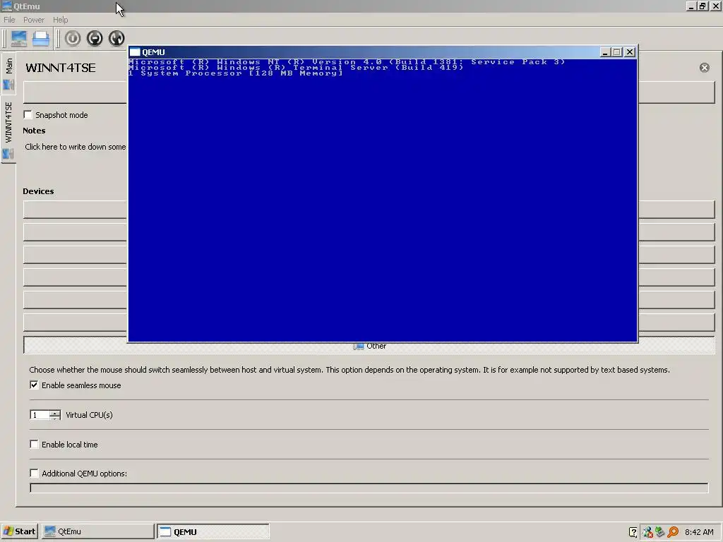Click the Devices section label
This screenshot has height=542, width=723.
click(38, 191)
